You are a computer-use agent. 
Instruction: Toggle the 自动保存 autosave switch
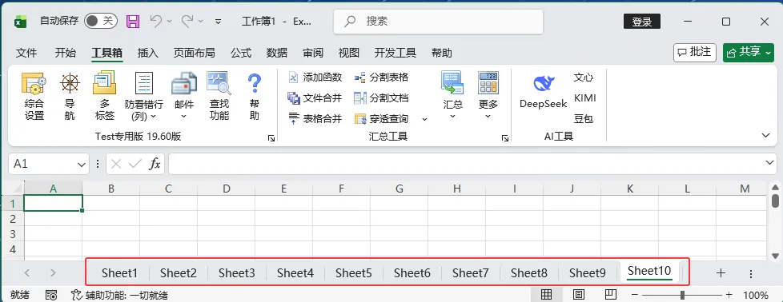[x=100, y=21]
